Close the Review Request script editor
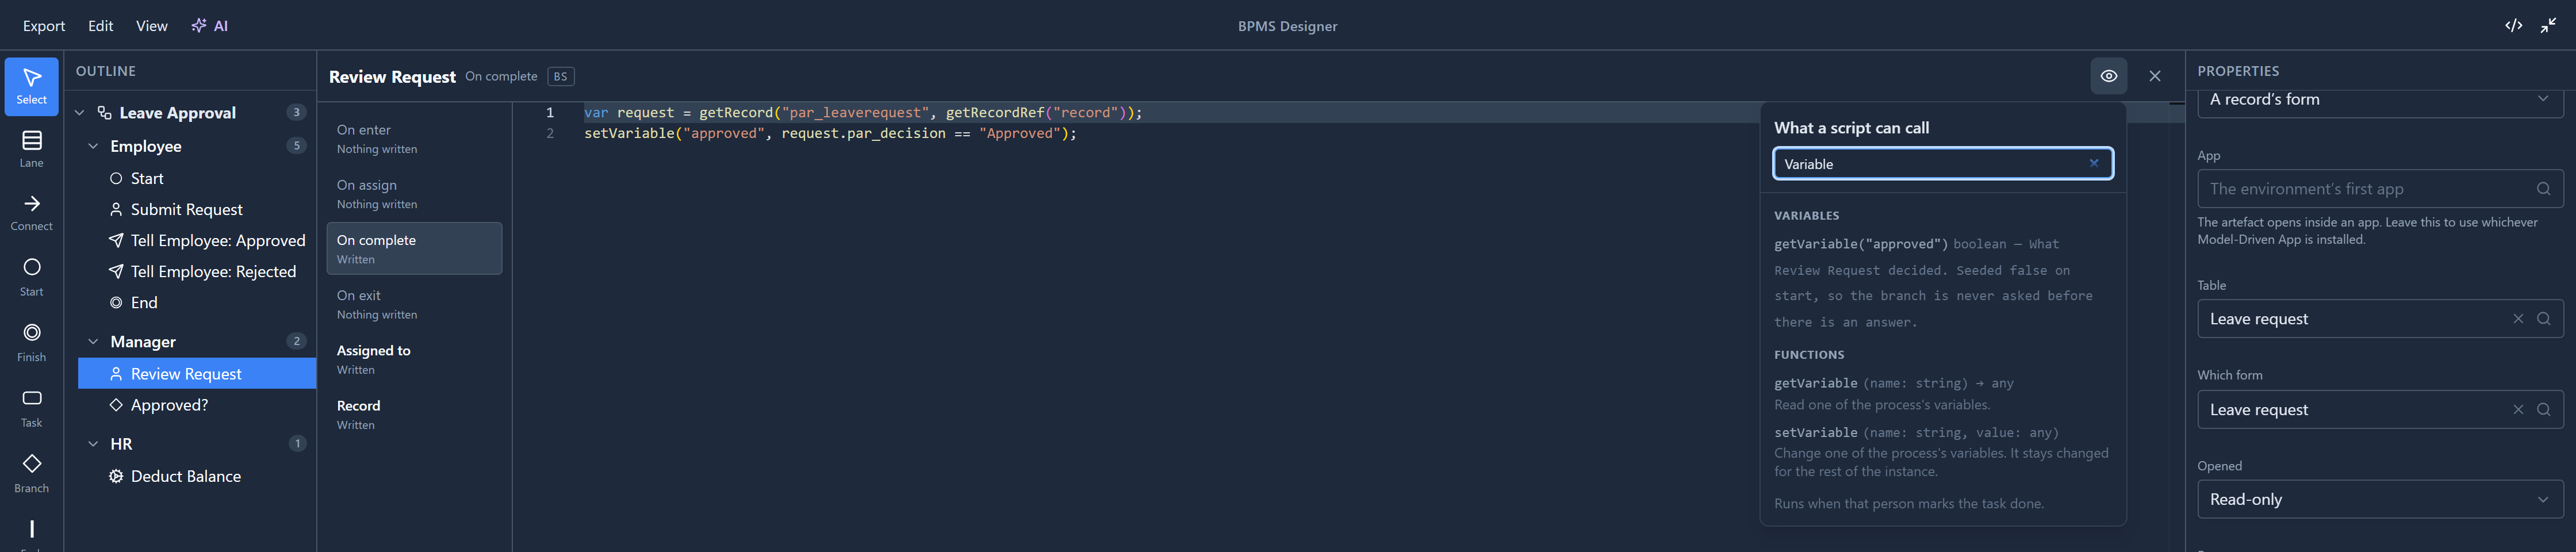Viewport: 2576px width, 552px height. click(2154, 76)
